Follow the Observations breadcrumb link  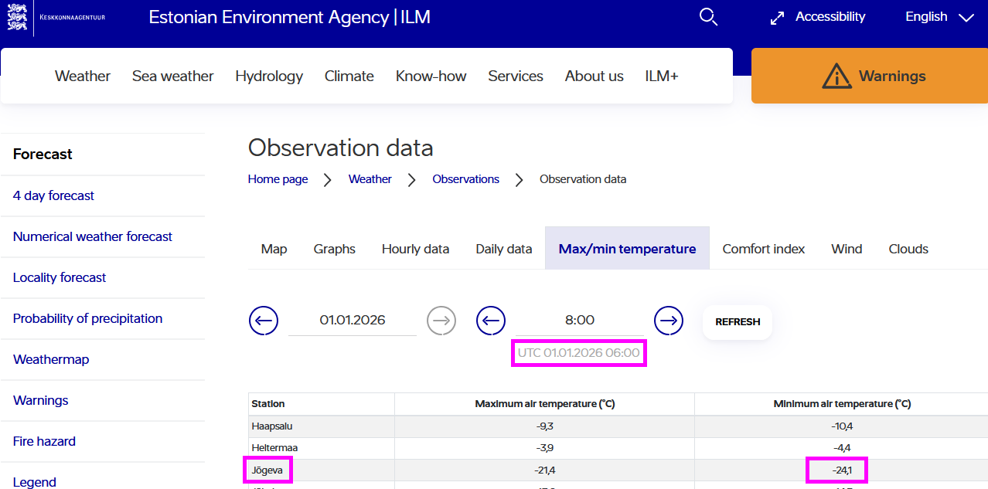click(x=465, y=179)
